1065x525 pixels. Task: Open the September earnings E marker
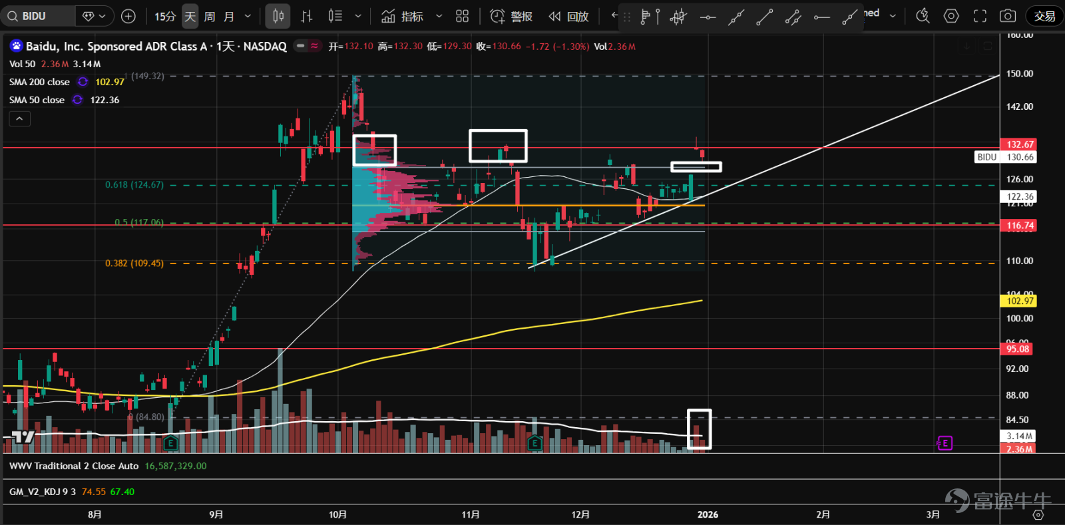pyautogui.click(x=170, y=442)
